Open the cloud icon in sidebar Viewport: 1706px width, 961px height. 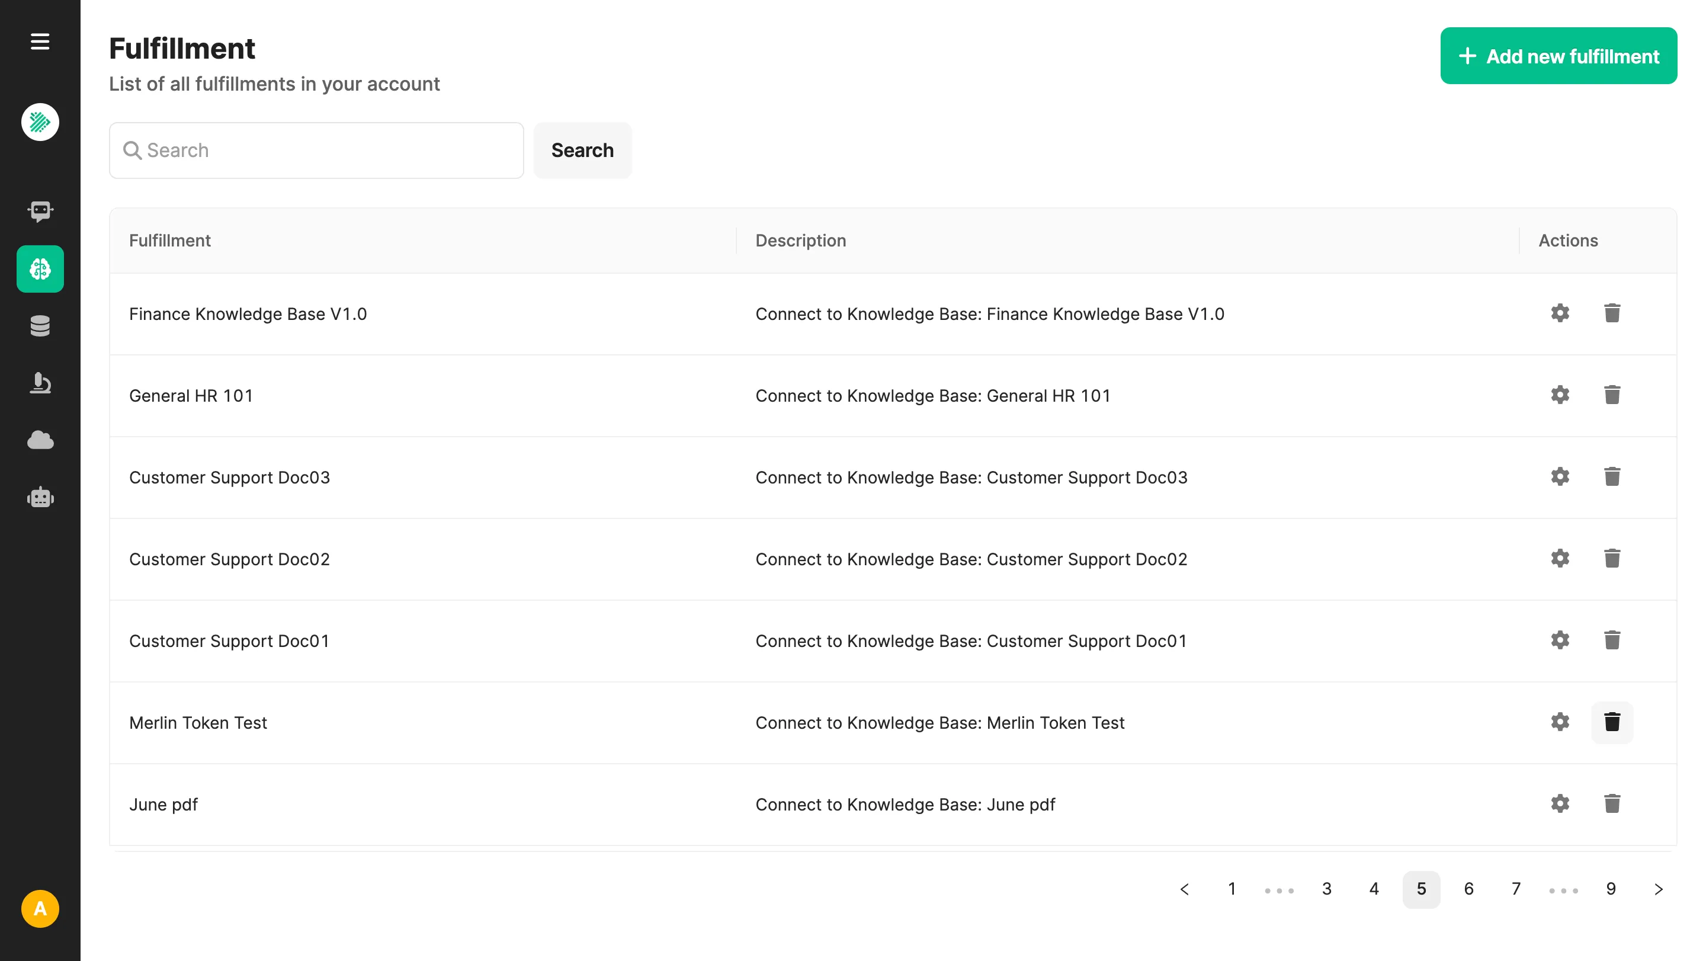click(x=40, y=440)
